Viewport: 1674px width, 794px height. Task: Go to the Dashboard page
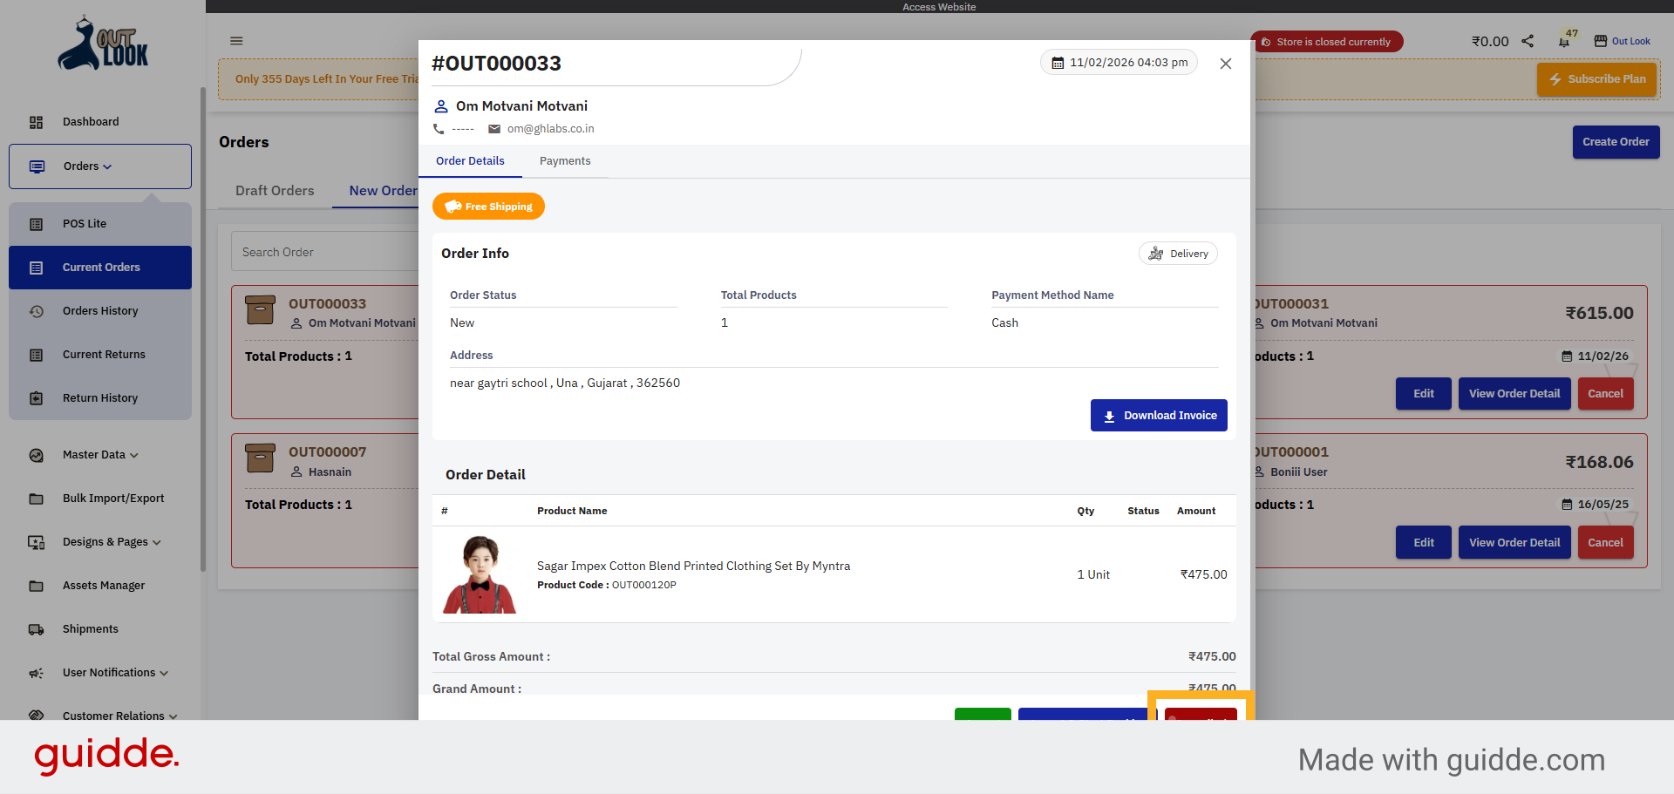100,122
